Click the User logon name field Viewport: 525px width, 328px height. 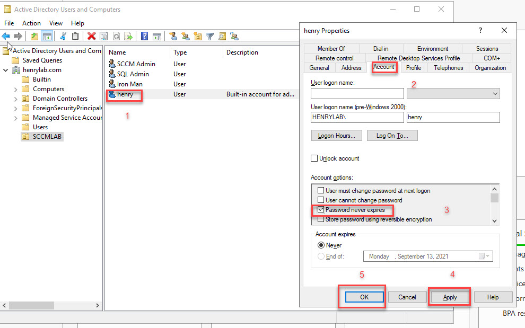[357, 94]
